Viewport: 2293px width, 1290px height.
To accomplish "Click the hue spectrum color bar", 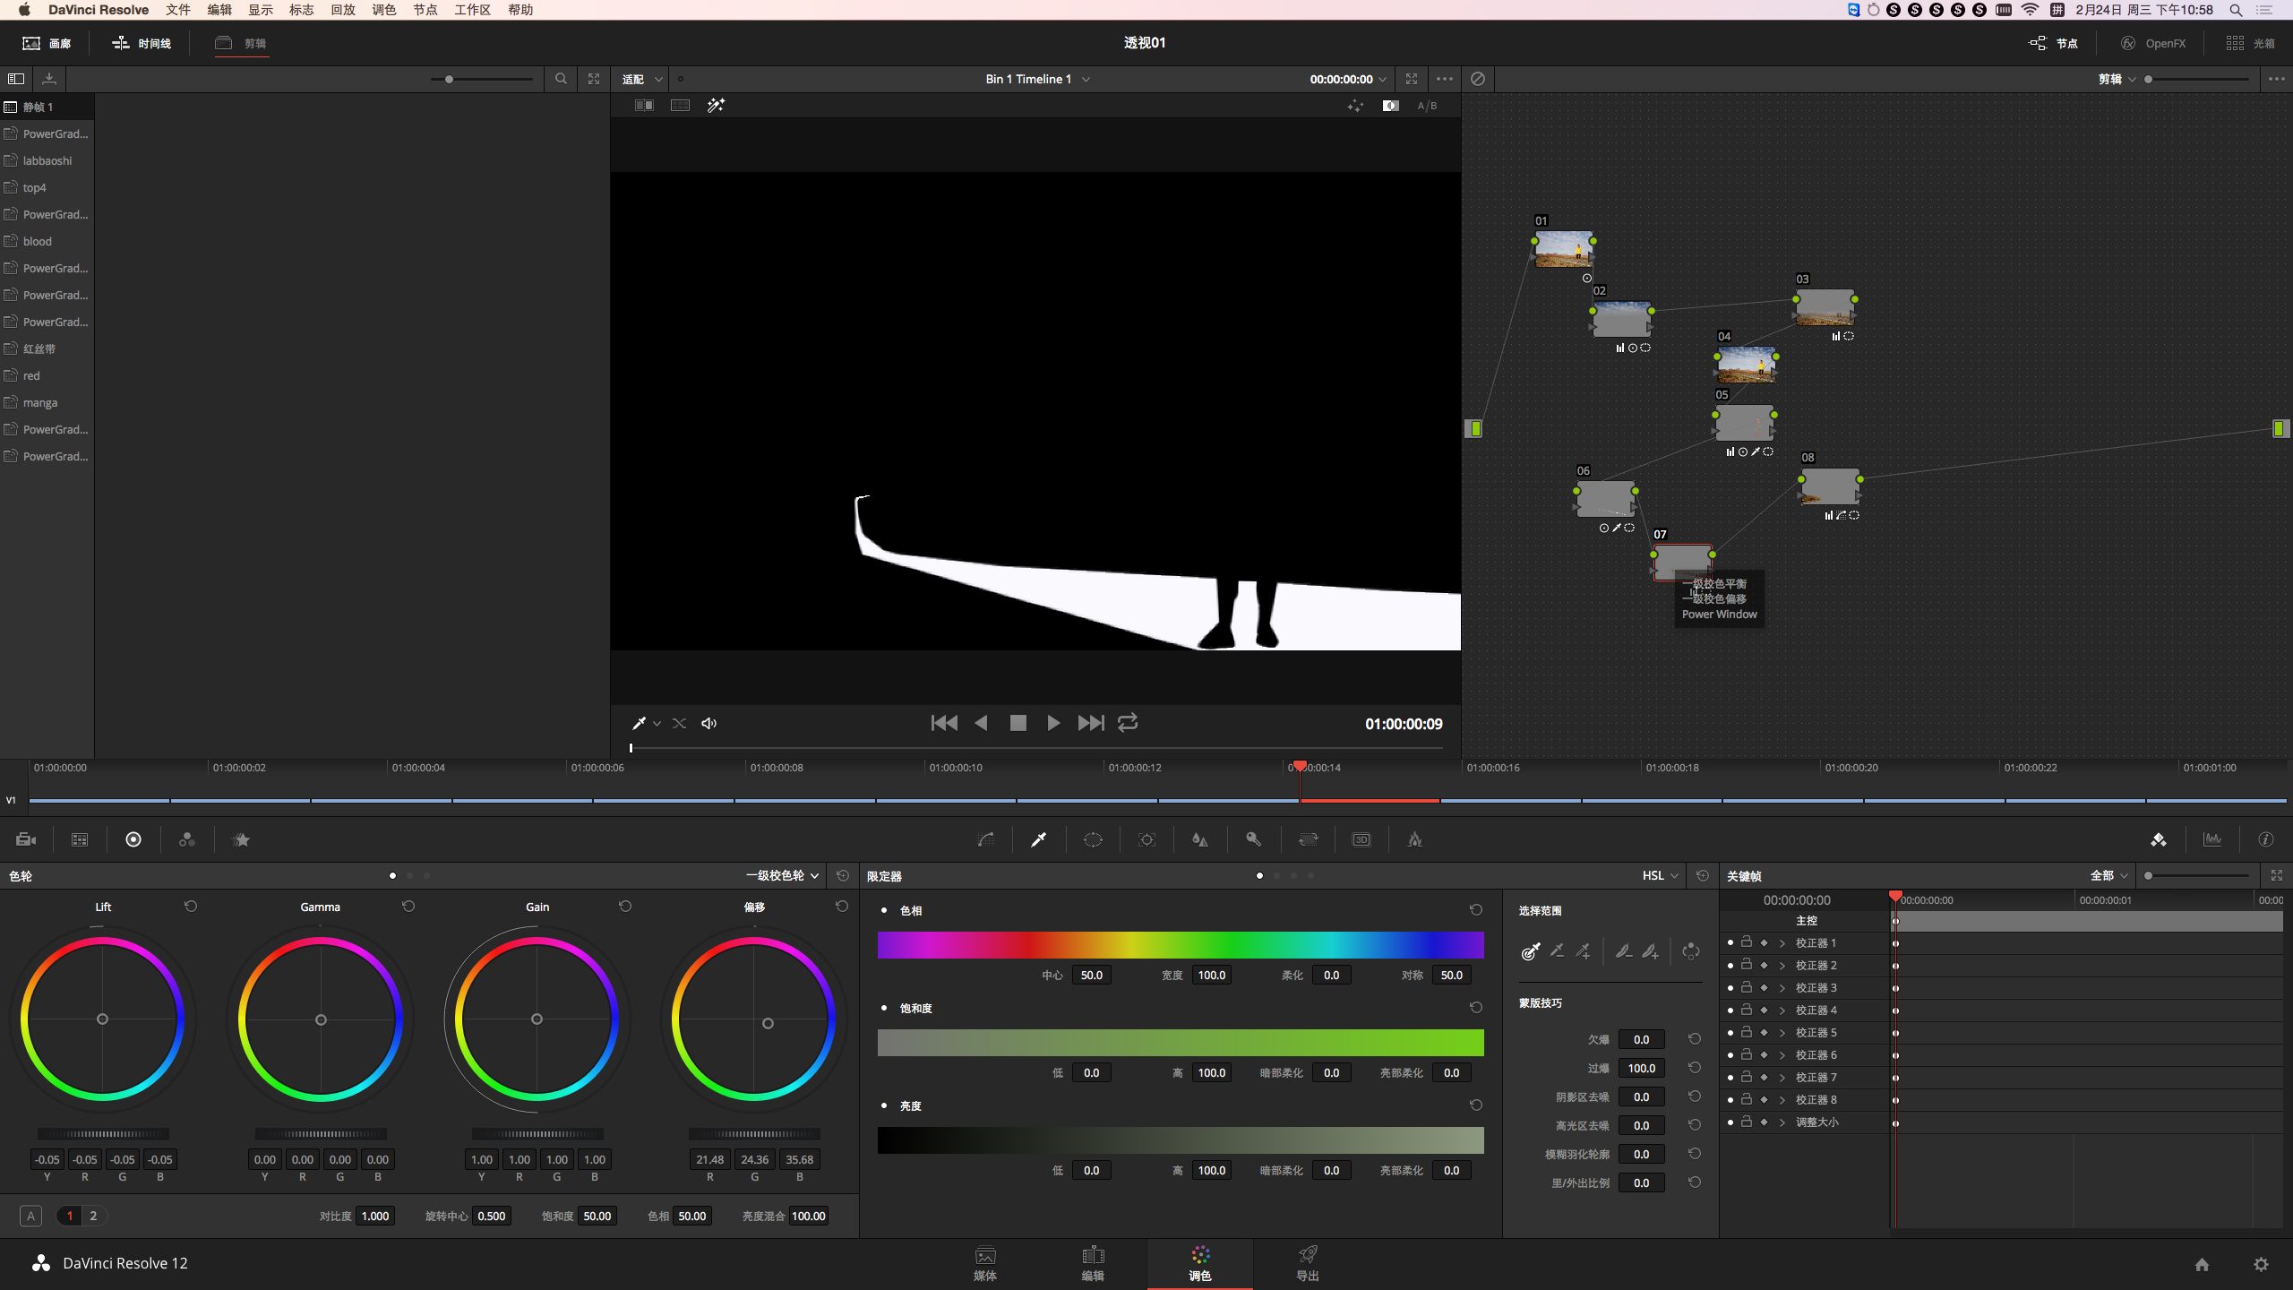I will [1181, 944].
